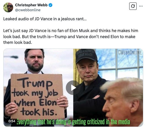
Task: Open Christopher Webb's profile avatar
Action: (8, 7)
